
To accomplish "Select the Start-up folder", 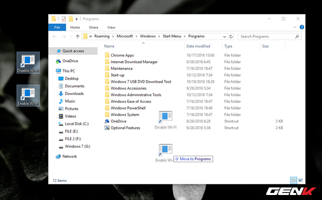I will [x=117, y=75].
